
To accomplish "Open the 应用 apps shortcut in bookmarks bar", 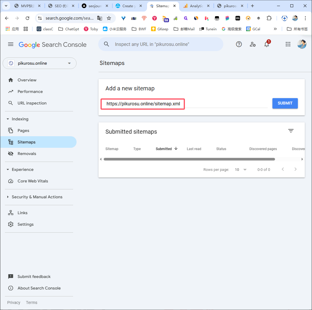I will [x=12, y=29].
